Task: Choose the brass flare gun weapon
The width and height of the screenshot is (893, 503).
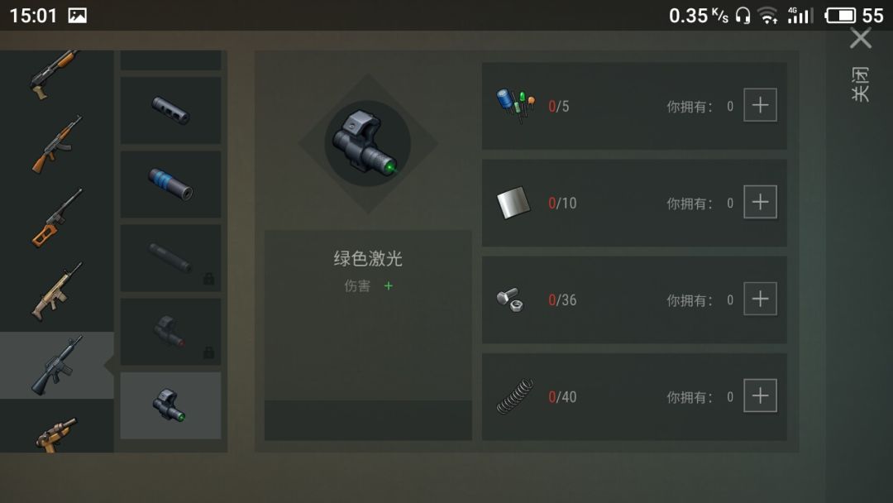Action: [56, 434]
